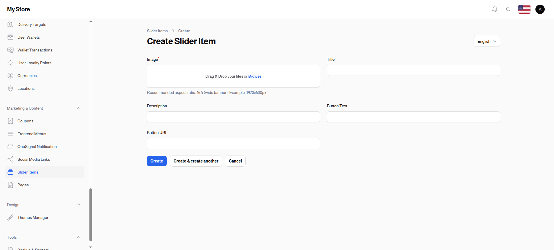
Task: Focus the Title input field
Action: tap(413, 70)
